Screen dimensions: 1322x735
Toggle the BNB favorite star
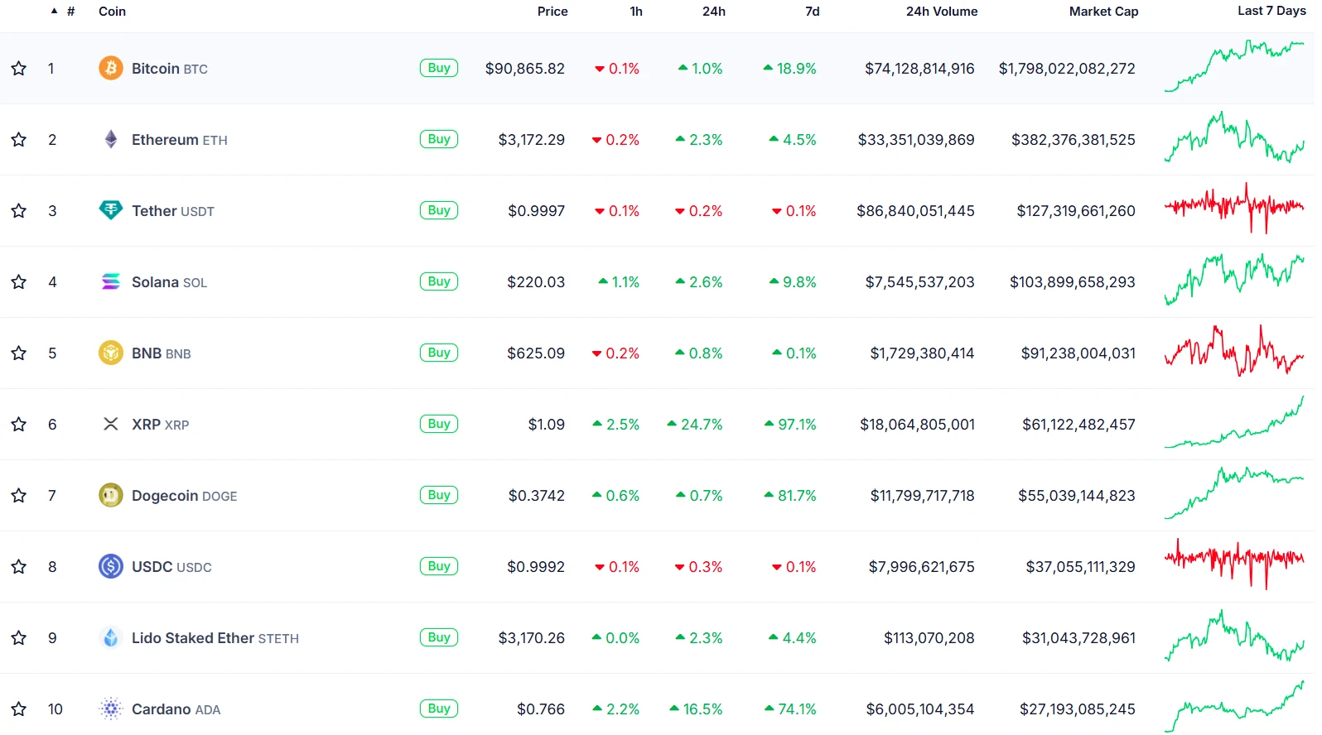coord(19,353)
